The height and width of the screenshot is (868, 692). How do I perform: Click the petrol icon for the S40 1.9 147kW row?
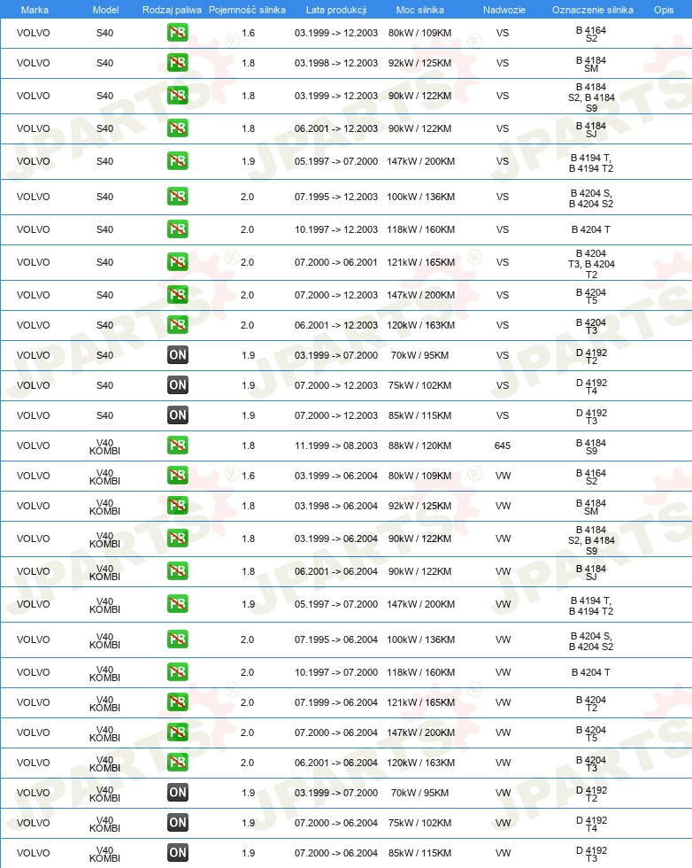(x=178, y=160)
